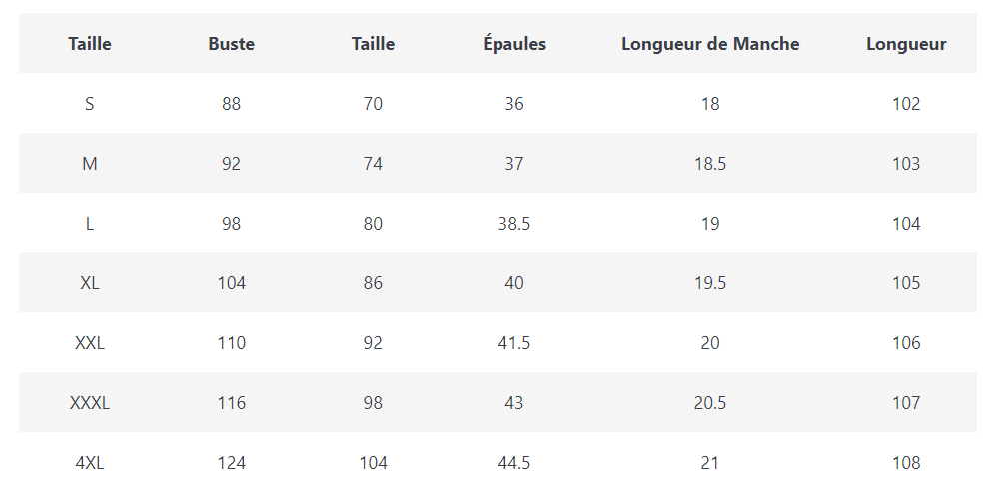The height and width of the screenshot is (501, 996).
Task: Click the bust value 88 for size S
Action: [x=231, y=104]
